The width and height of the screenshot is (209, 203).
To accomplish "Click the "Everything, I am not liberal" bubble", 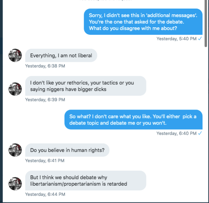I will (61, 55).
